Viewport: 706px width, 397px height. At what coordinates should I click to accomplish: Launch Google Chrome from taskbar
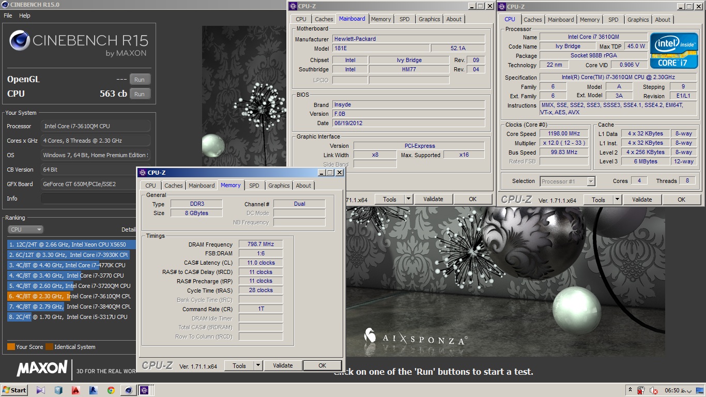pyautogui.click(x=111, y=390)
